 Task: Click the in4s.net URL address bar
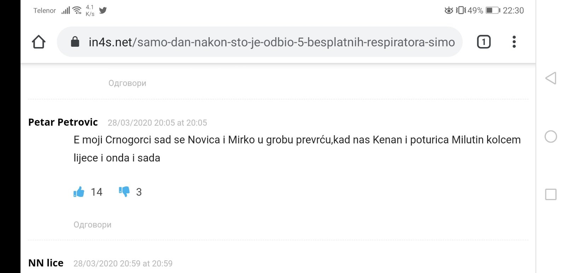271,42
